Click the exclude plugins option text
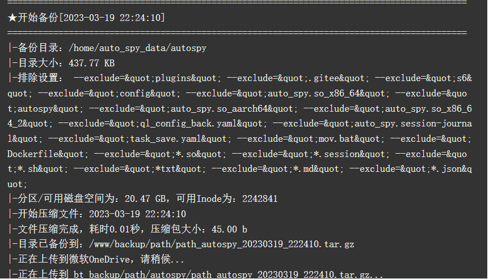The width and height of the screenshot is (489, 279). [x=147, y=78]
